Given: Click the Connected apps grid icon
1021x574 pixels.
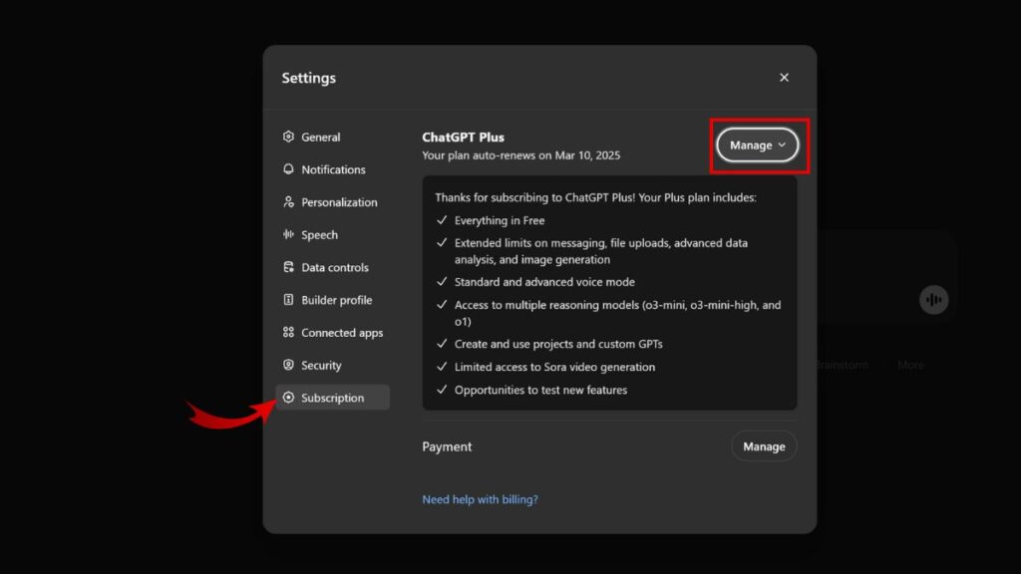Looking at the screenshot, I should coord(288,332).
